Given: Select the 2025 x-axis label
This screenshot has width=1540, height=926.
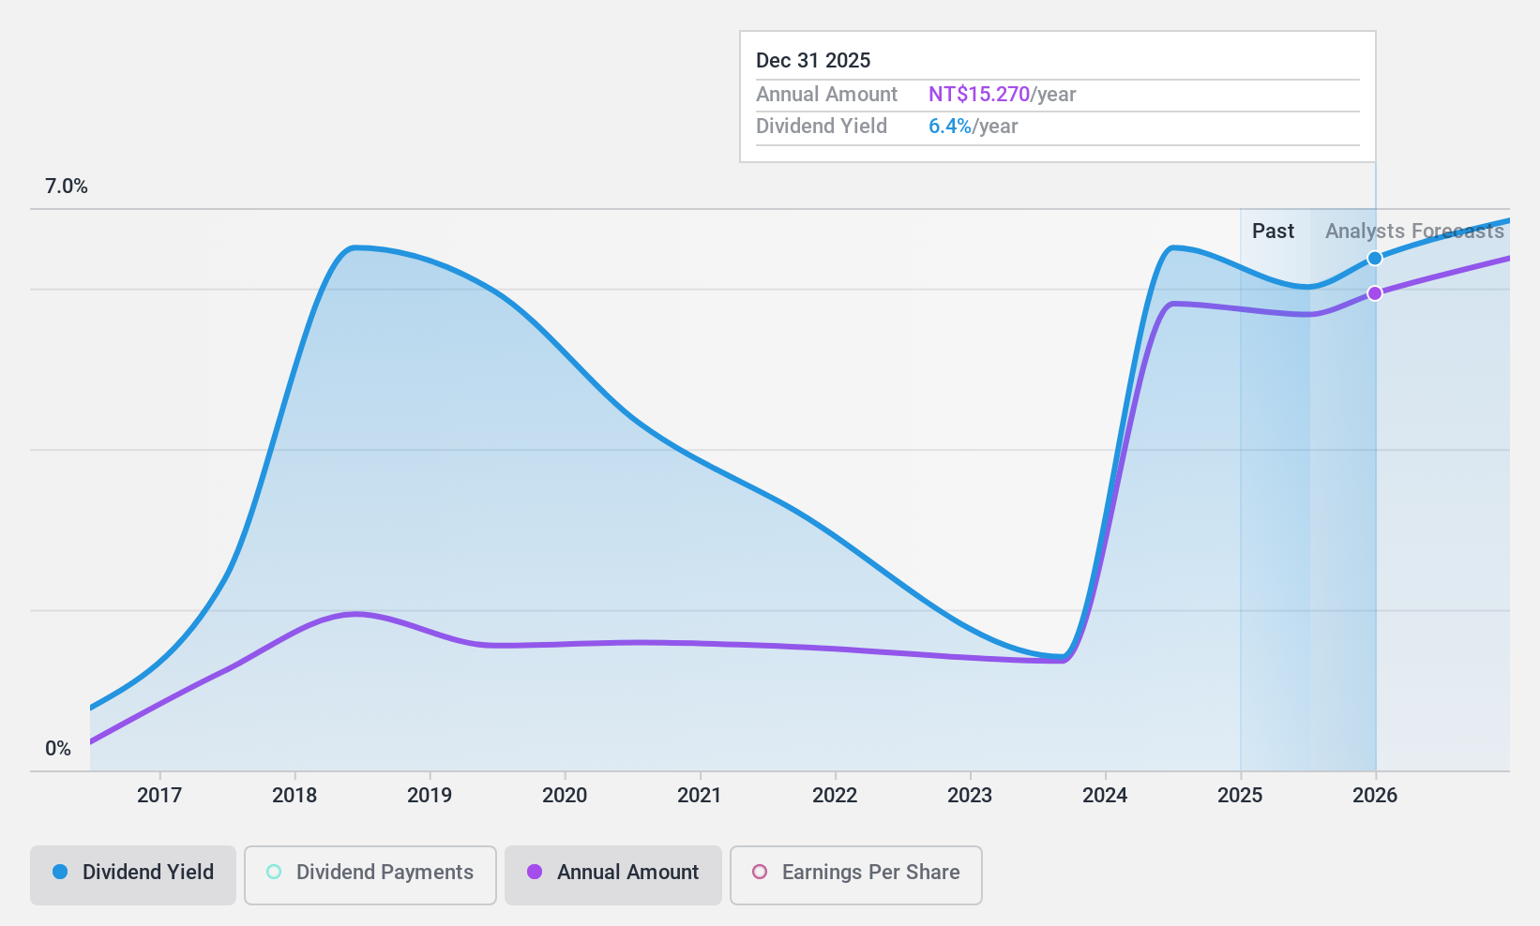Looking at the screenshot, I should pyautogui.click(x=1240, y=796).
